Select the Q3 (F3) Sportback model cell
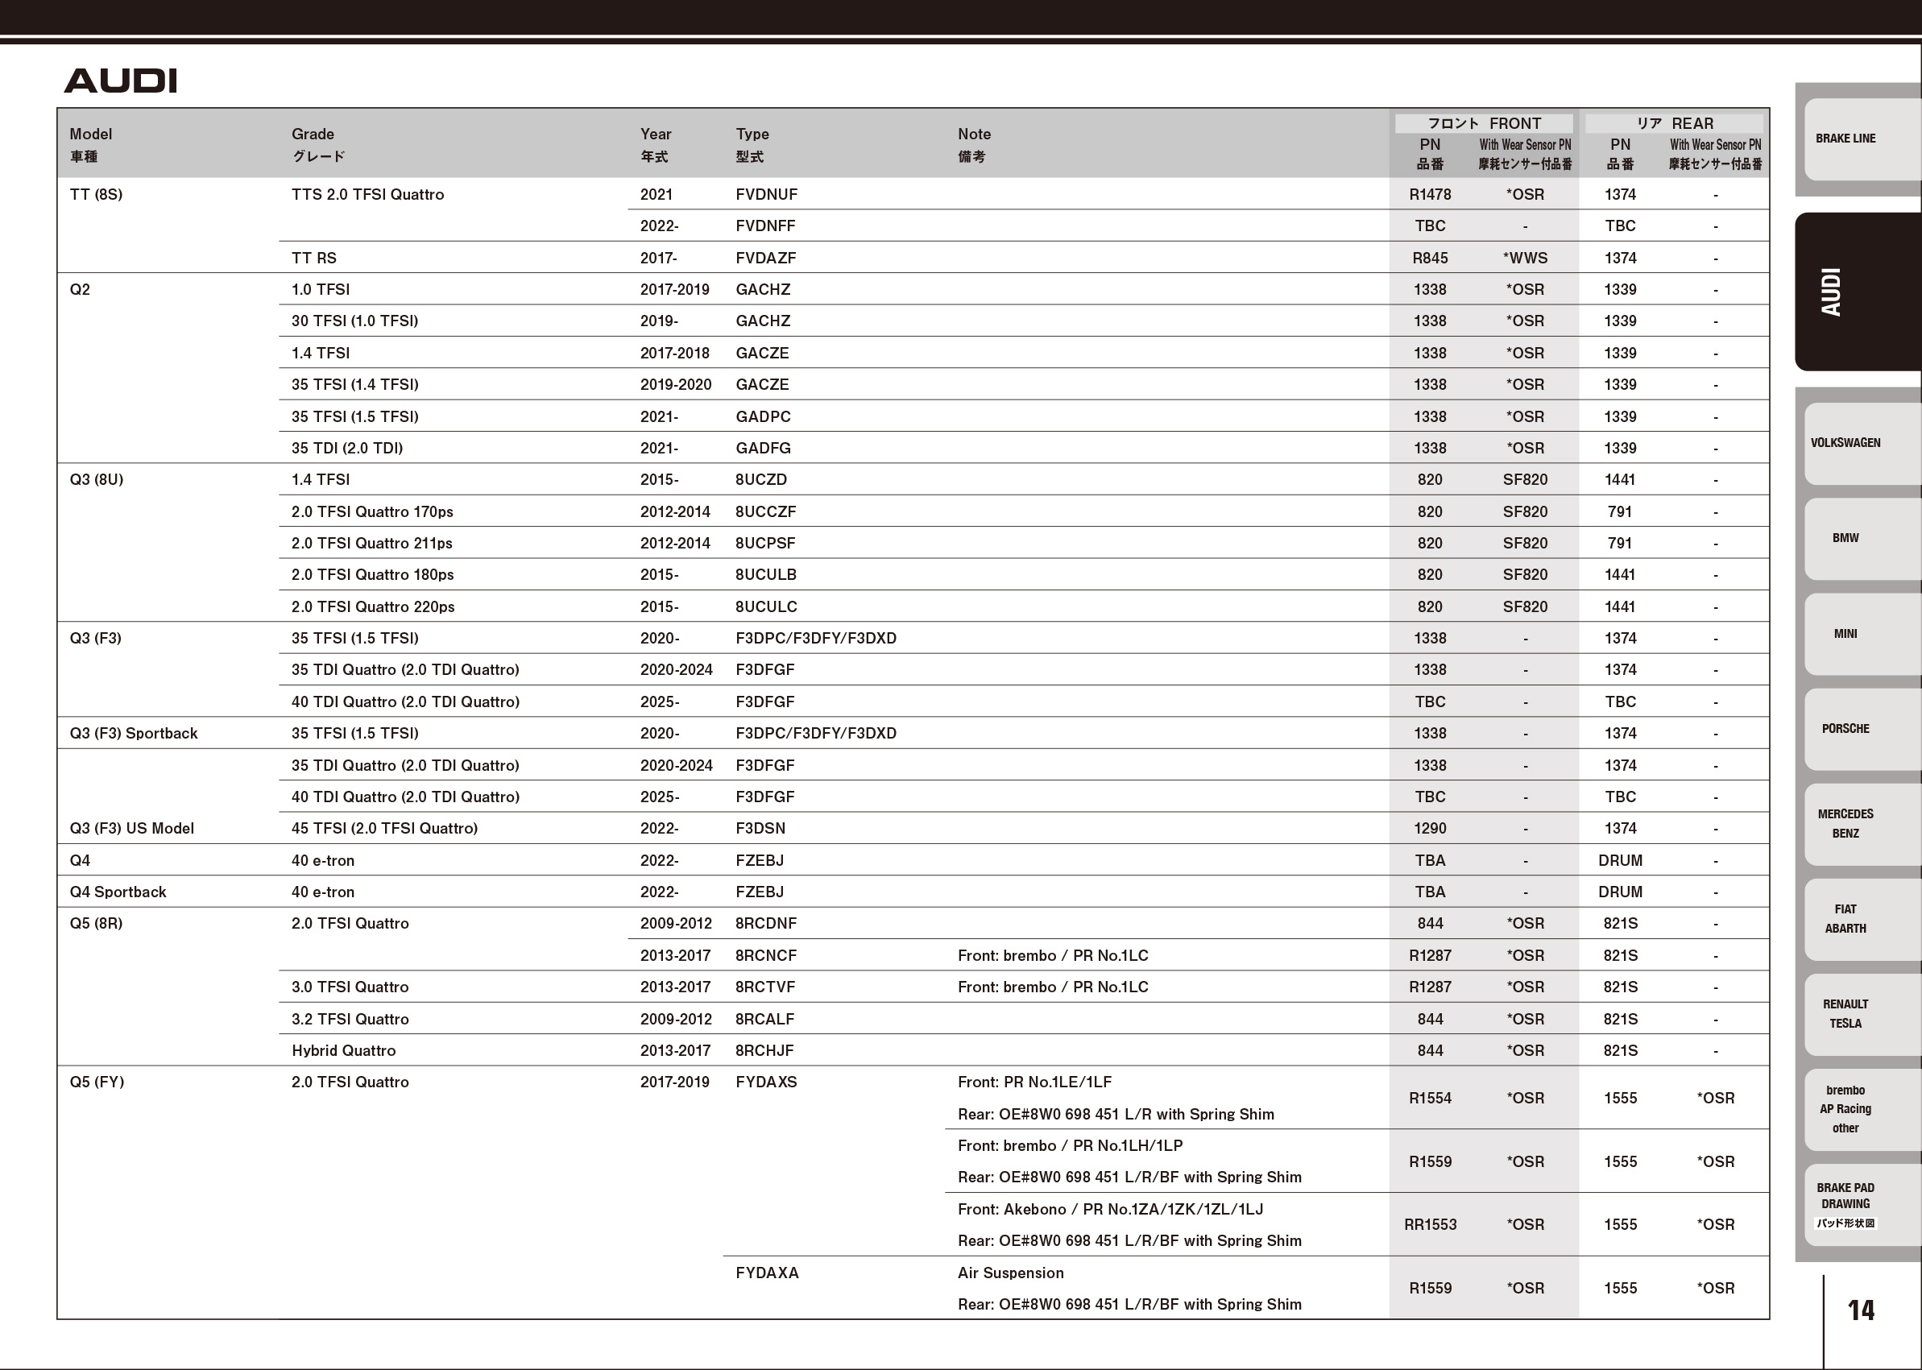Viewport: 1922px width, 1370px height. 133,734
